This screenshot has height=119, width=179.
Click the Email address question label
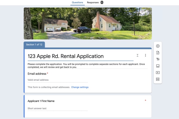(37, 74)
